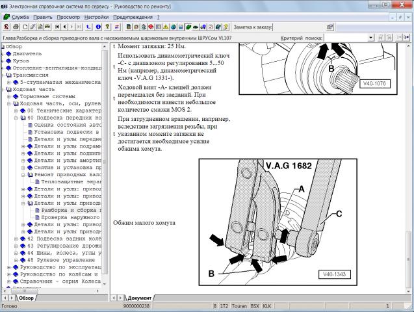
Task: Expand the Тормозные системы node
Action: pyautogui.click(x=8, y=96)
